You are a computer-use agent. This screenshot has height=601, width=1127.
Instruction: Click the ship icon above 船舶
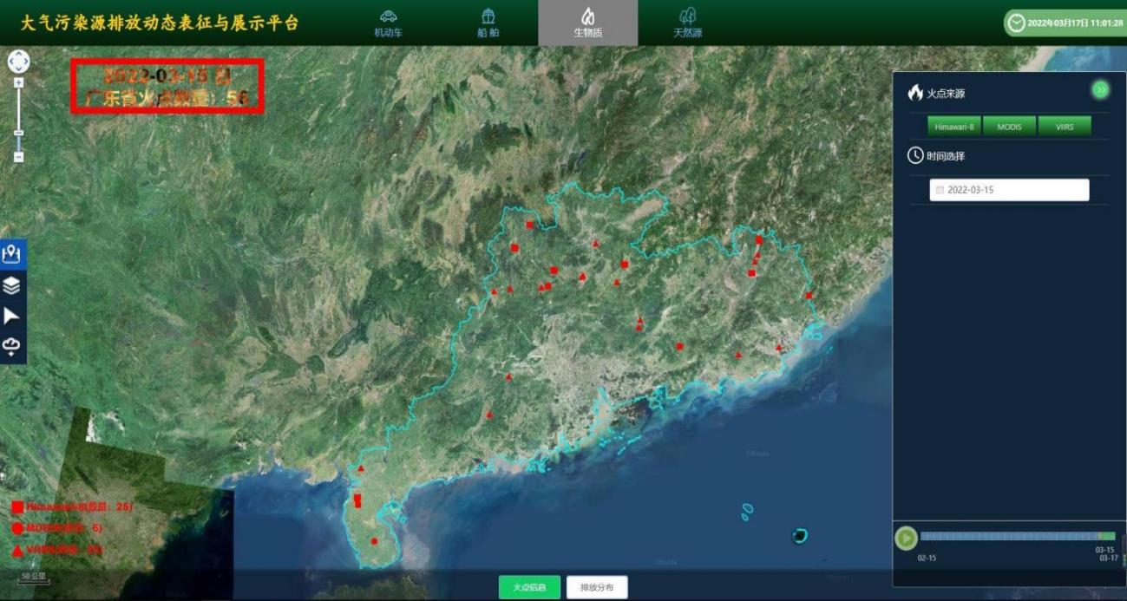[488, 16]
